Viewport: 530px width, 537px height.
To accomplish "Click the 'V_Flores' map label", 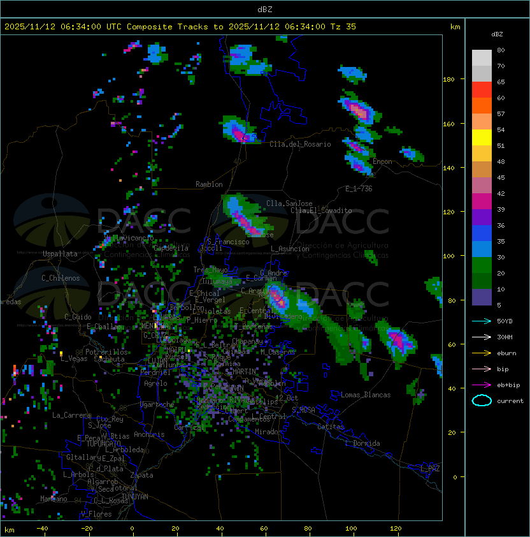I will coord(96,513).
